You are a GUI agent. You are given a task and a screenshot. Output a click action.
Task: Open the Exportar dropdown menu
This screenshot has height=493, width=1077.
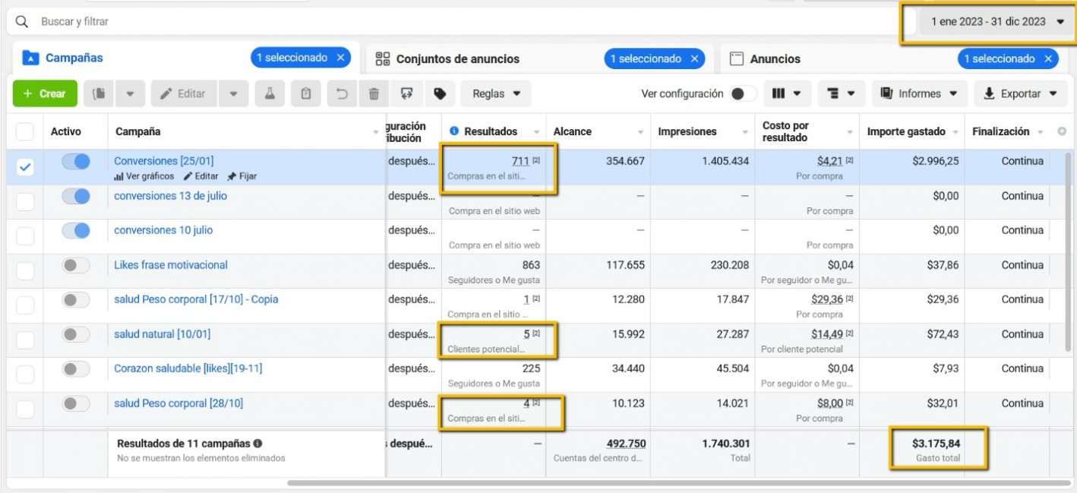(x=1020, y=93)
